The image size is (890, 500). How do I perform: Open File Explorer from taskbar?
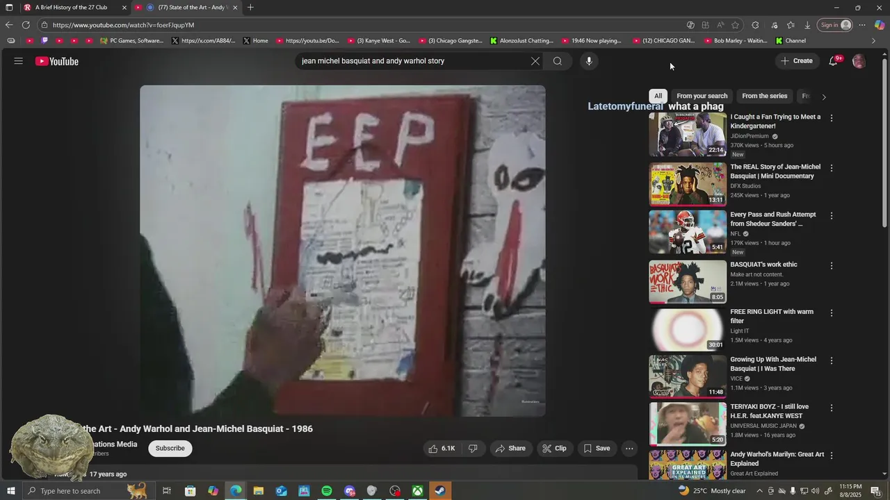point(259,491)
